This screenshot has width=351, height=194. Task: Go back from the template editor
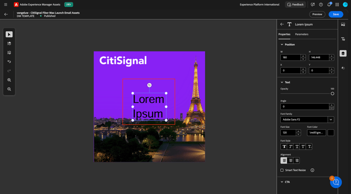[6, 14]
